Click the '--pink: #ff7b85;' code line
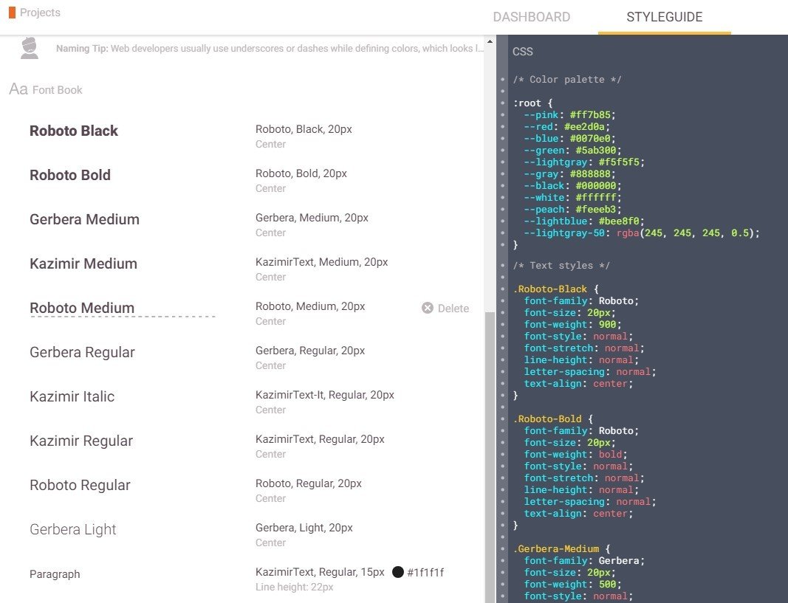This screenshot has width=788, height=603. [569, 115]
